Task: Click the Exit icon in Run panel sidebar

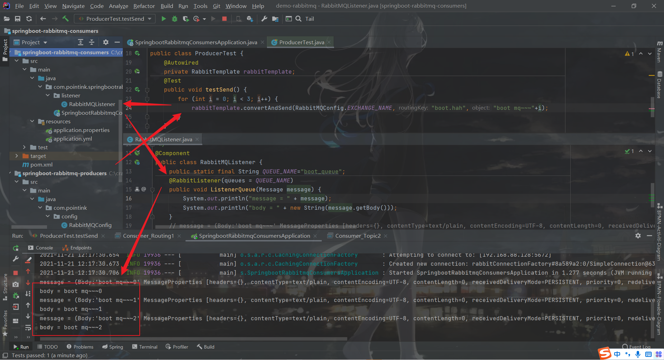Action: pos(16,307)
